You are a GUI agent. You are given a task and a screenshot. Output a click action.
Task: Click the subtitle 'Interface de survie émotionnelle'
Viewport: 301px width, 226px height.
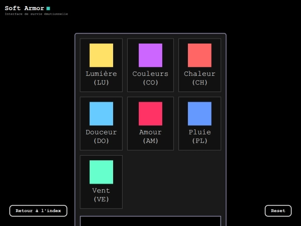36,14
